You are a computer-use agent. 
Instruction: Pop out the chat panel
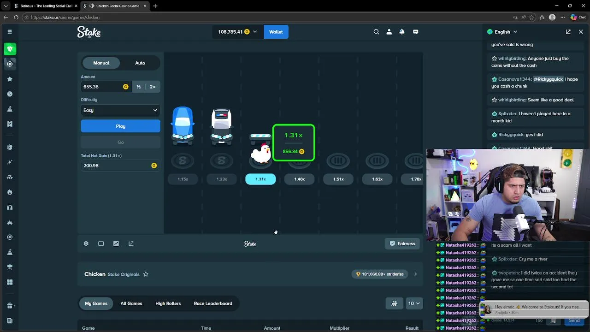tap(568, 32)
